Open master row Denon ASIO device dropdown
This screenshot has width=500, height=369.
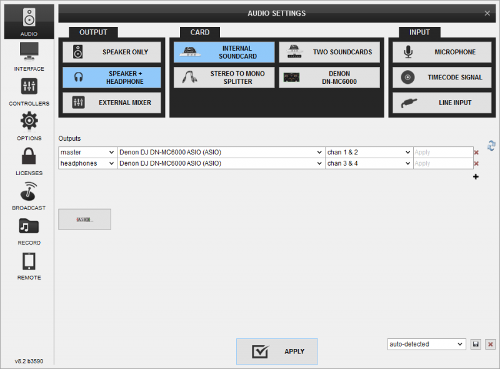click(221, 152)
